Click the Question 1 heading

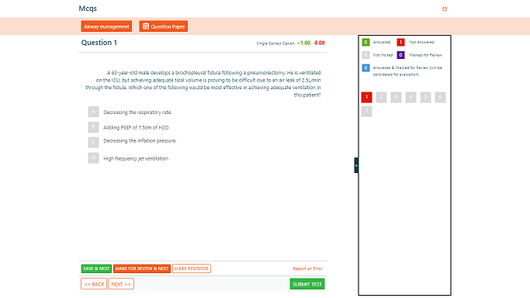pos(99,43)
